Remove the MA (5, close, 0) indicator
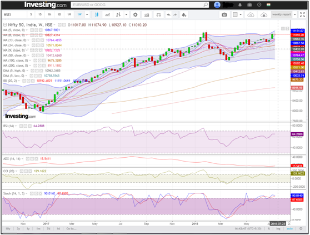This screenshot has height=235, width=310. (41, 30)
